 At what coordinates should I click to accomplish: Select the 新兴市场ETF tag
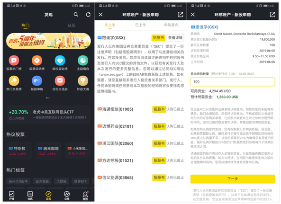tap(18, 181)
